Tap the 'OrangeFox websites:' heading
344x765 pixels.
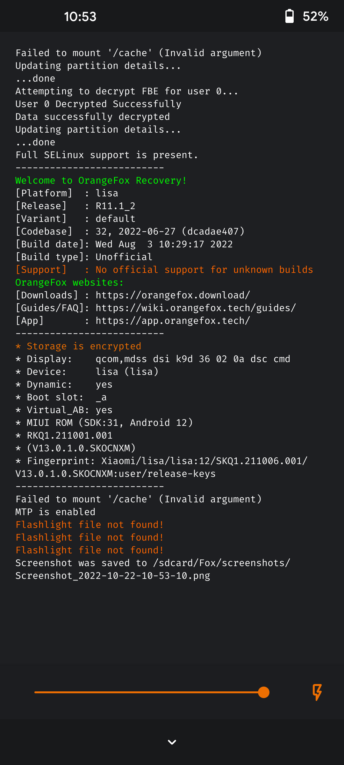coord(69,282)
